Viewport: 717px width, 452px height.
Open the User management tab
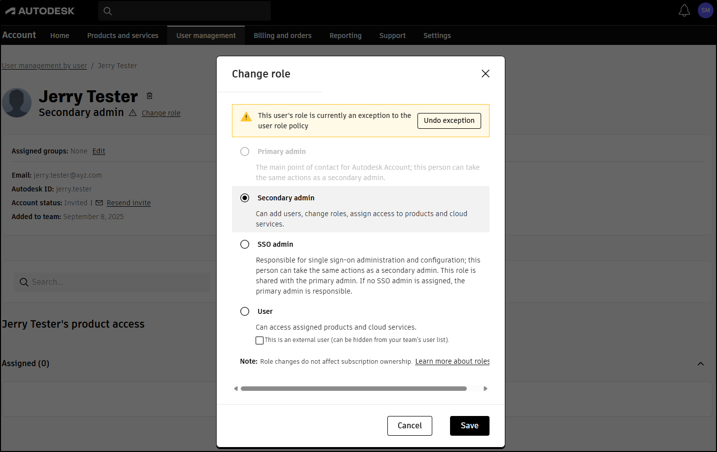pos(206,36)
